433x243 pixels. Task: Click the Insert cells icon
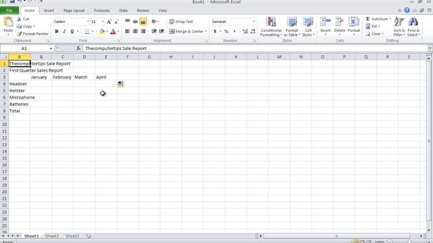coord(325,22)
